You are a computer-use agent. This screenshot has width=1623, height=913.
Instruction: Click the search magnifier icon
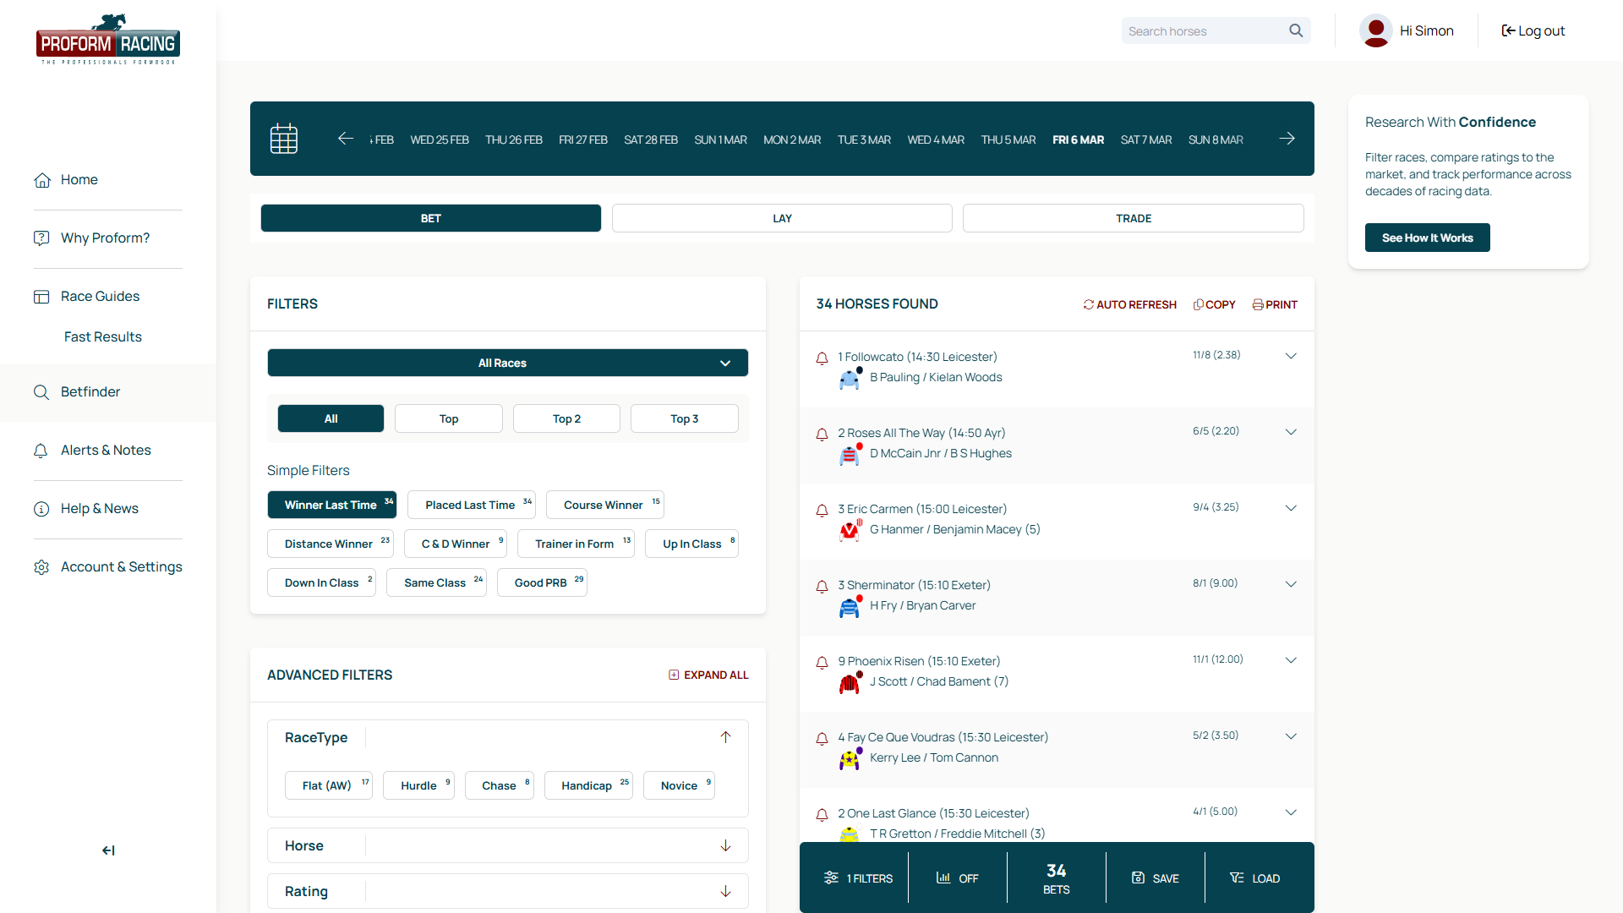click(1296, 30)
